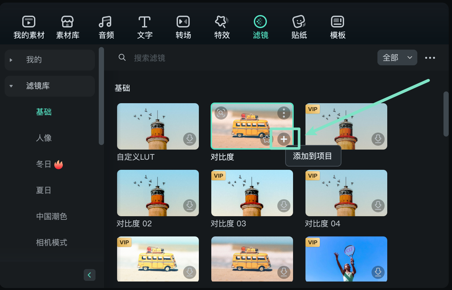Select the 文字 text tool icon
This screenshot has width=452, height=290.
tap(145, 27)
